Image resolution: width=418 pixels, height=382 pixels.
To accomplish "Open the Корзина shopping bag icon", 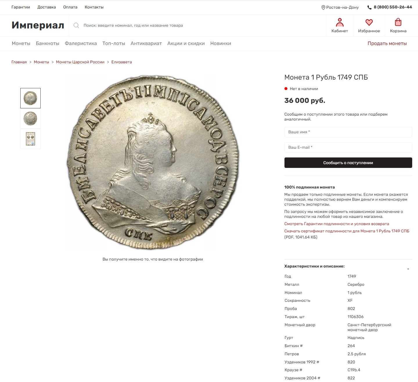I will [x=398, y=22].
